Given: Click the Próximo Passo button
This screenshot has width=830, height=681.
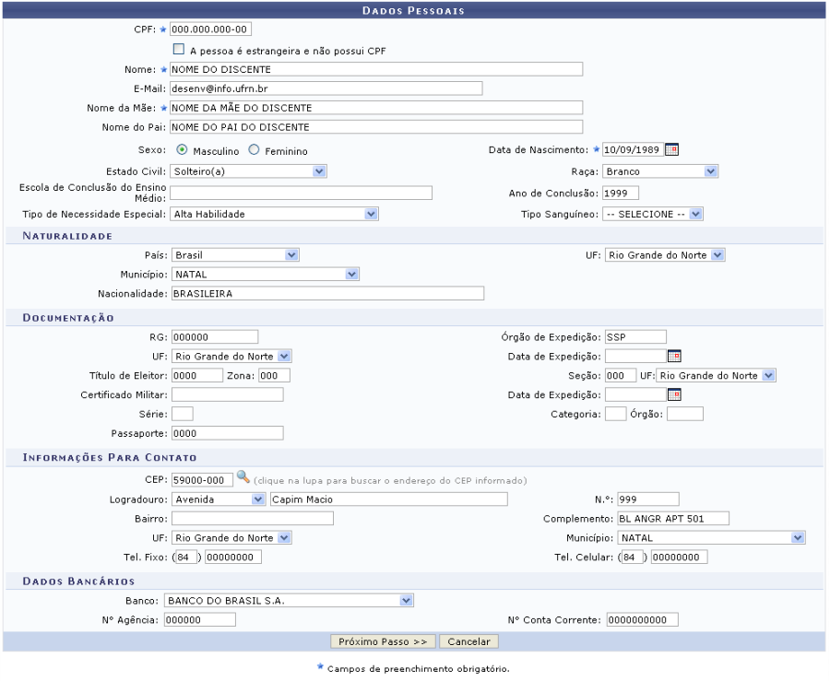Looking at the screenshot, I should click(383, 640).
